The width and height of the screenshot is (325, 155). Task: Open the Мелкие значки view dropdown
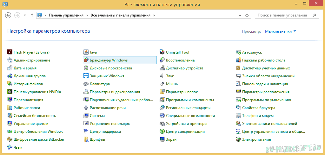pyautogui.click(x=281, y=31)
